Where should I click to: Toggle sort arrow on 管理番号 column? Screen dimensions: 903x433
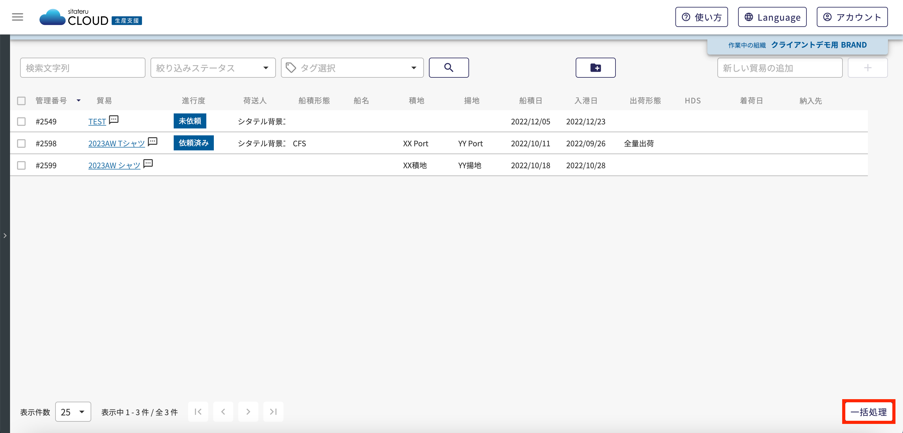coord(78,101)
